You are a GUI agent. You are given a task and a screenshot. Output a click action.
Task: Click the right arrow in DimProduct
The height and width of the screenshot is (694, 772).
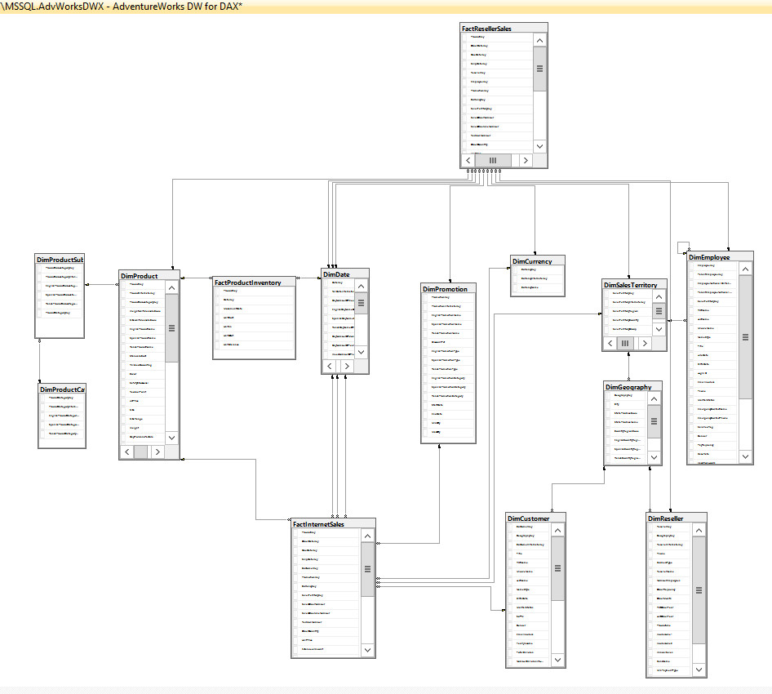pos(158,452)
